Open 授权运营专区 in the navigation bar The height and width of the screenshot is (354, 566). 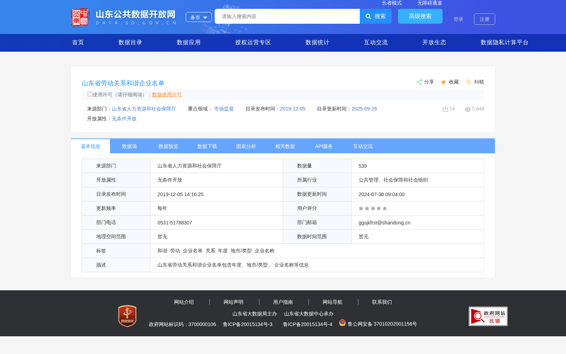click(x=253, y=42)
